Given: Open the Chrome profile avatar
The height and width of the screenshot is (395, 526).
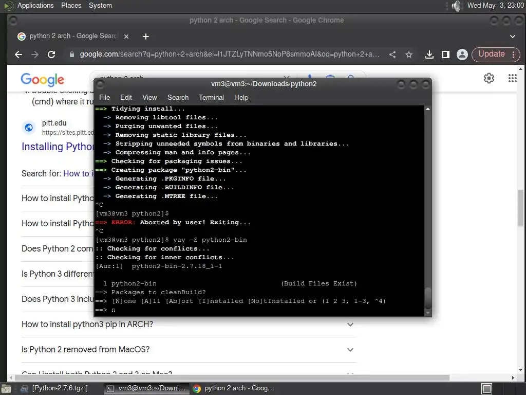Looking at the screenshot, I should [x=462, y=55].
